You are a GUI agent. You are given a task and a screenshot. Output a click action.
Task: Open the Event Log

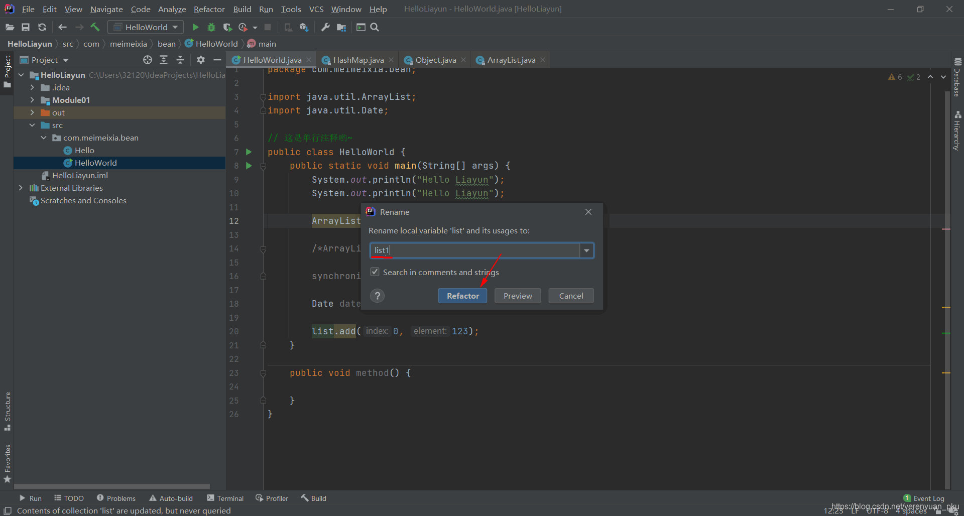[x=924, y=498]
